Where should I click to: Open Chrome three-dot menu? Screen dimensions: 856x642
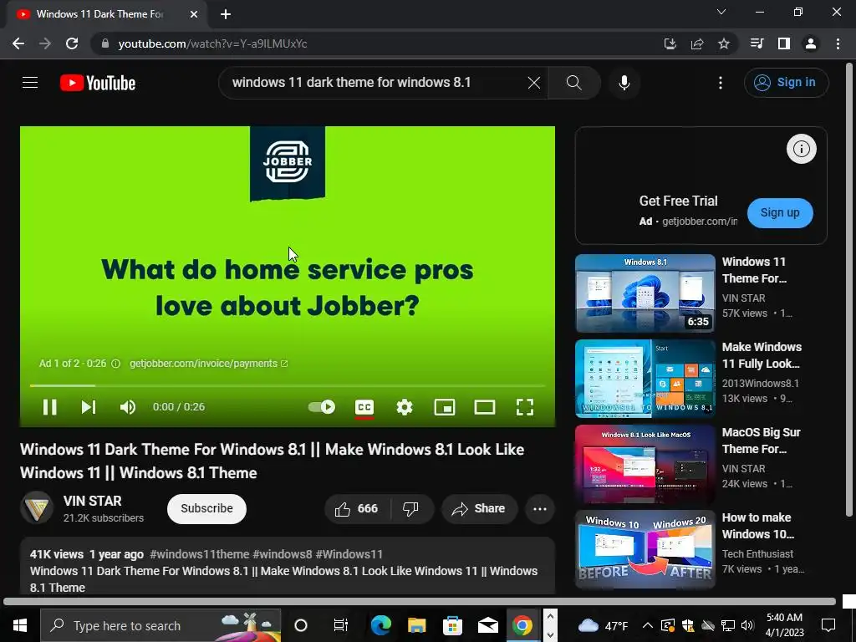point(838,43)
